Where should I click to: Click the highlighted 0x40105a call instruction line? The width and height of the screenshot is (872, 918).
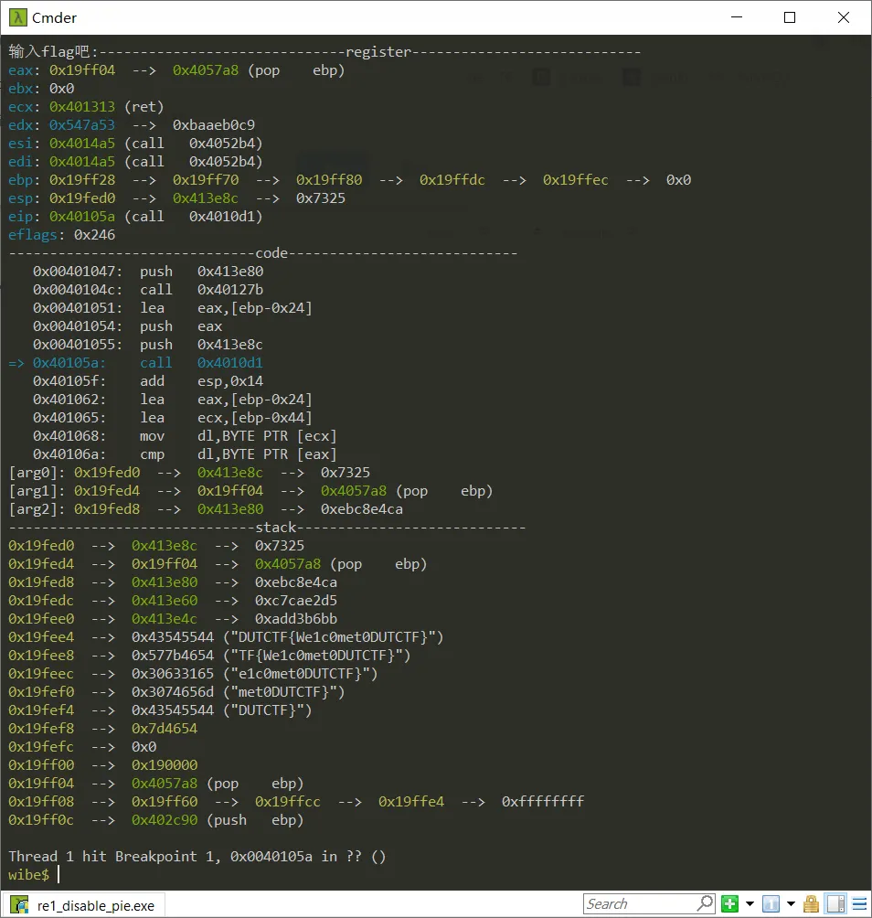click(136, 363)
